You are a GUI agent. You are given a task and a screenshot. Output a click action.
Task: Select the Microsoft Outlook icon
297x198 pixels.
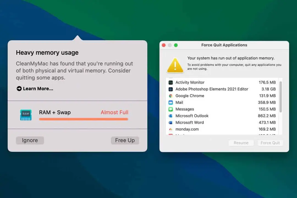click(x=171, y=116)
